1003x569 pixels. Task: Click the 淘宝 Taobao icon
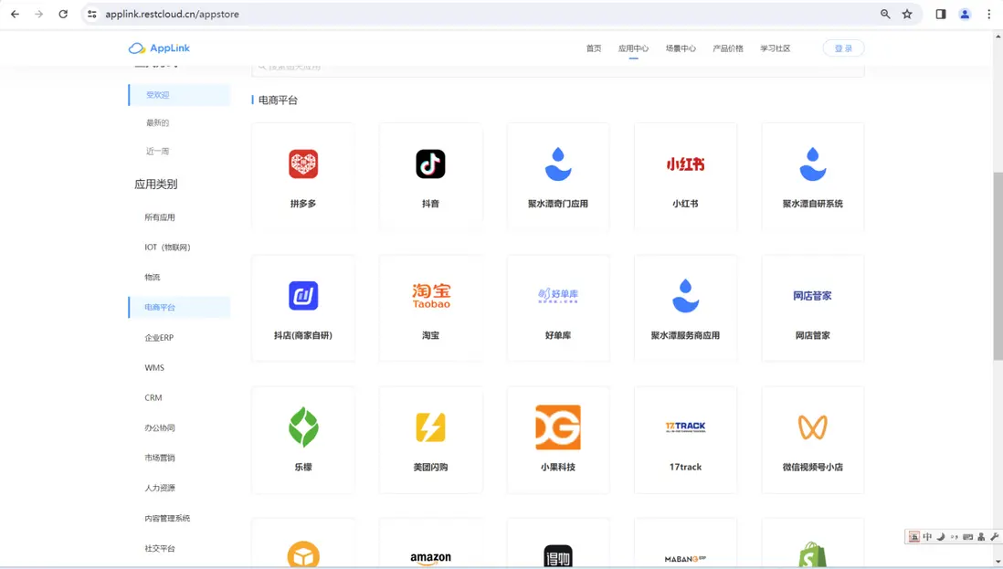click(430, 296)
